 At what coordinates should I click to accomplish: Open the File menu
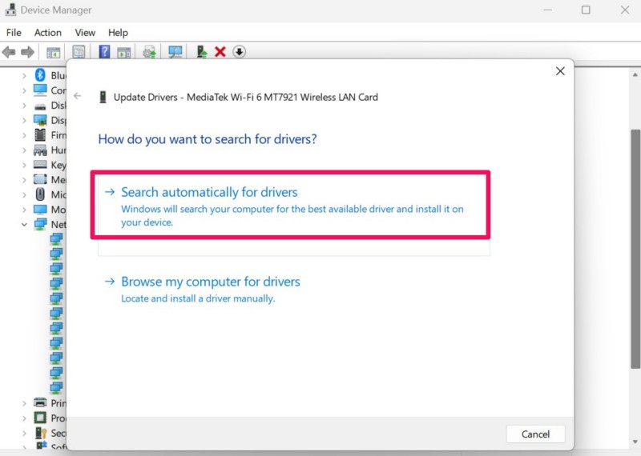coord(14,33)
